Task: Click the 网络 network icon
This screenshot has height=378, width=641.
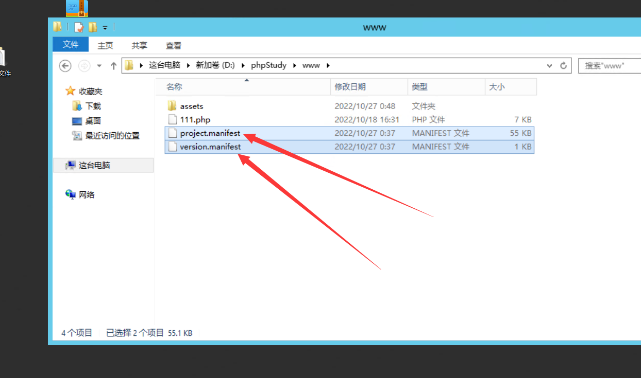Action: tap(71, 194)
